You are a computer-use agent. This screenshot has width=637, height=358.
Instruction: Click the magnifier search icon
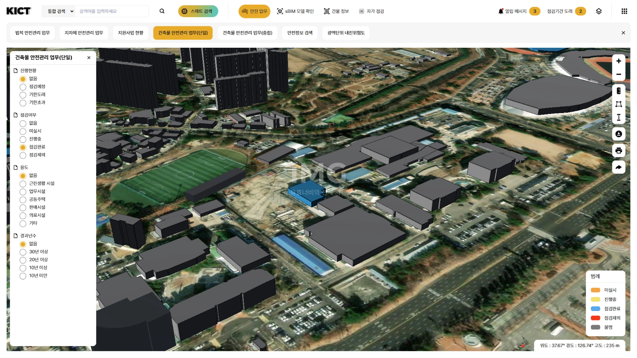(162, 11)
